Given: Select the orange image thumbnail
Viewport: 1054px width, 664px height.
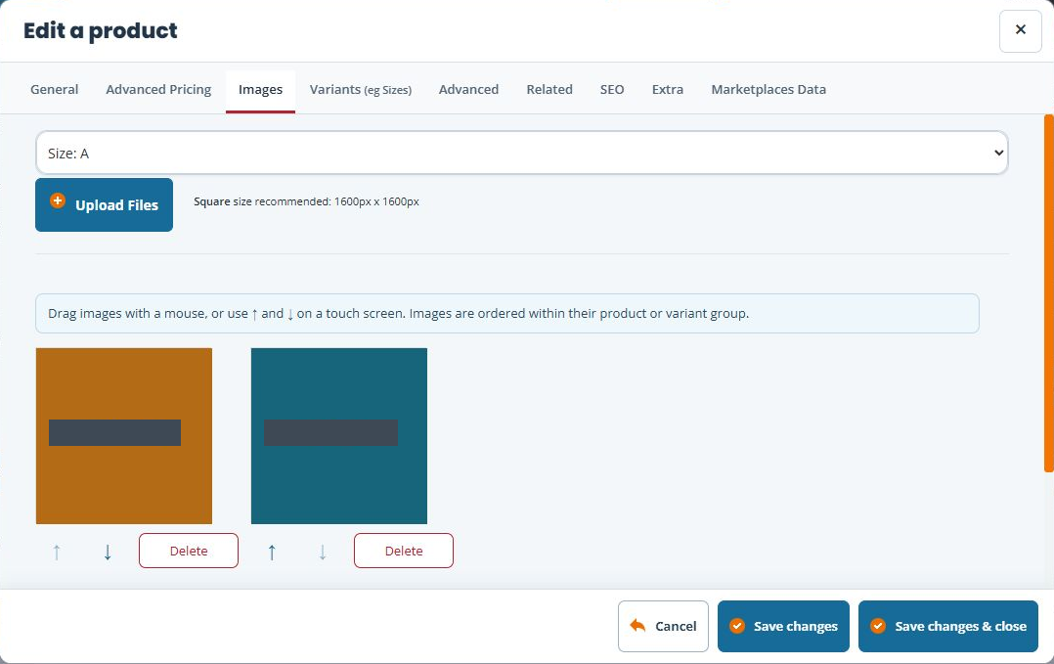Looking at the screenshot, I should click(x=124, y=436).
